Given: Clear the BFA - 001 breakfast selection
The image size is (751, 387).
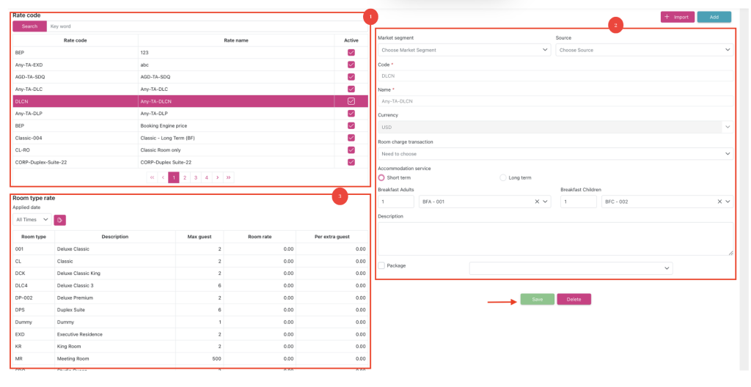Looking at the screenshot, I should (536, 202).
